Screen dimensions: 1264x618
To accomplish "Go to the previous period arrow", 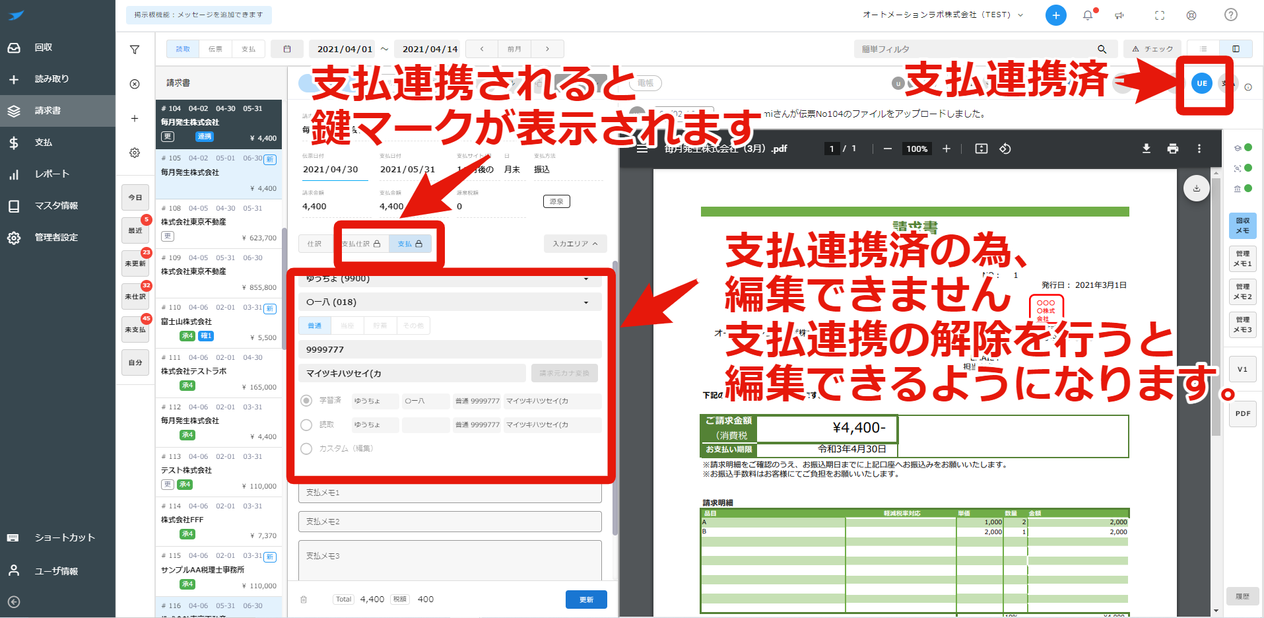I will [x=482, y=49].
